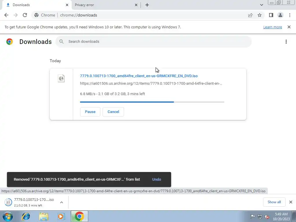
Task: Click the Chrome taskbar icon
Action: 79,216
